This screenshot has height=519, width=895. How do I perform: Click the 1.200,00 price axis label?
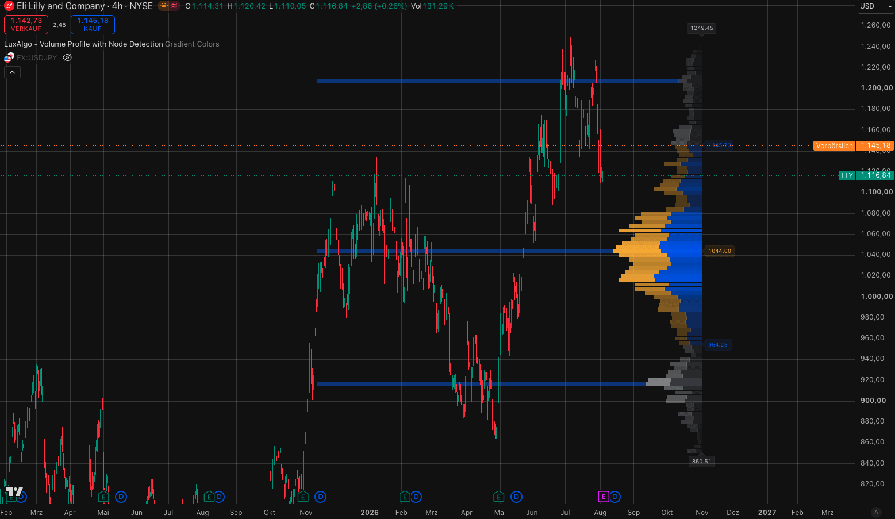pos(877,88)
